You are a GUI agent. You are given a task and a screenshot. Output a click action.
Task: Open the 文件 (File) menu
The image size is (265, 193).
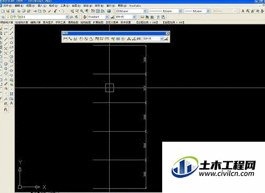coord(7,6)
